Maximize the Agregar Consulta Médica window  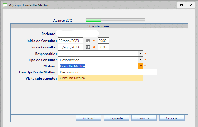(182, 5)
